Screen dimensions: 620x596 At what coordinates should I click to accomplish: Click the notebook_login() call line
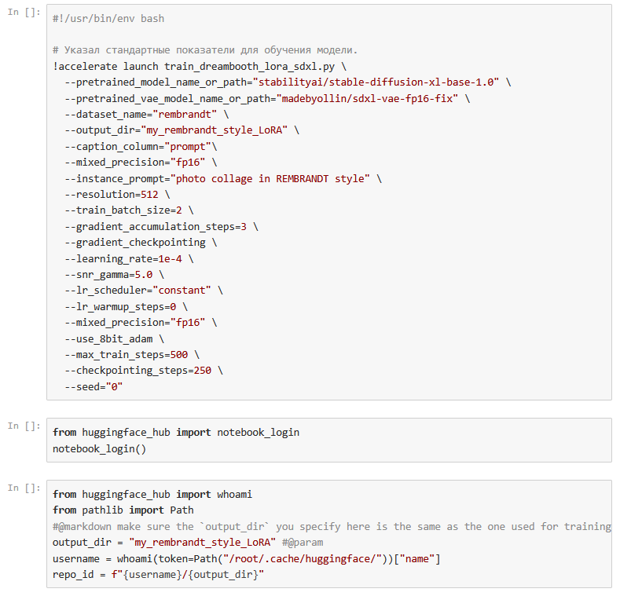[x=99, y=448]
